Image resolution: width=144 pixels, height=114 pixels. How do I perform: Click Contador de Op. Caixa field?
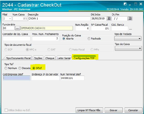click(x=17, y=38)
